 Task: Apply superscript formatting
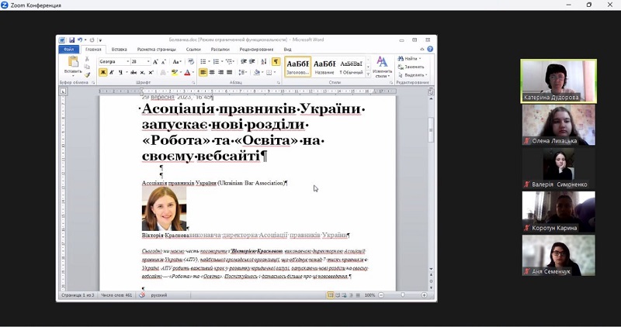point(151,72)
